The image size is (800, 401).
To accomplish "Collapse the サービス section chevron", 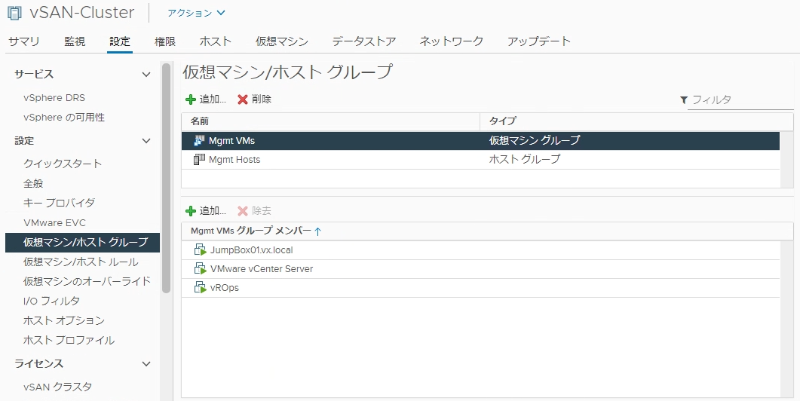I will point(146,75).
